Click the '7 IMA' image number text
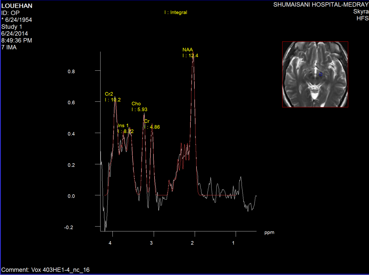Viewport: 369px width, 275px height. pyautogui.click(x=9, y=47)
